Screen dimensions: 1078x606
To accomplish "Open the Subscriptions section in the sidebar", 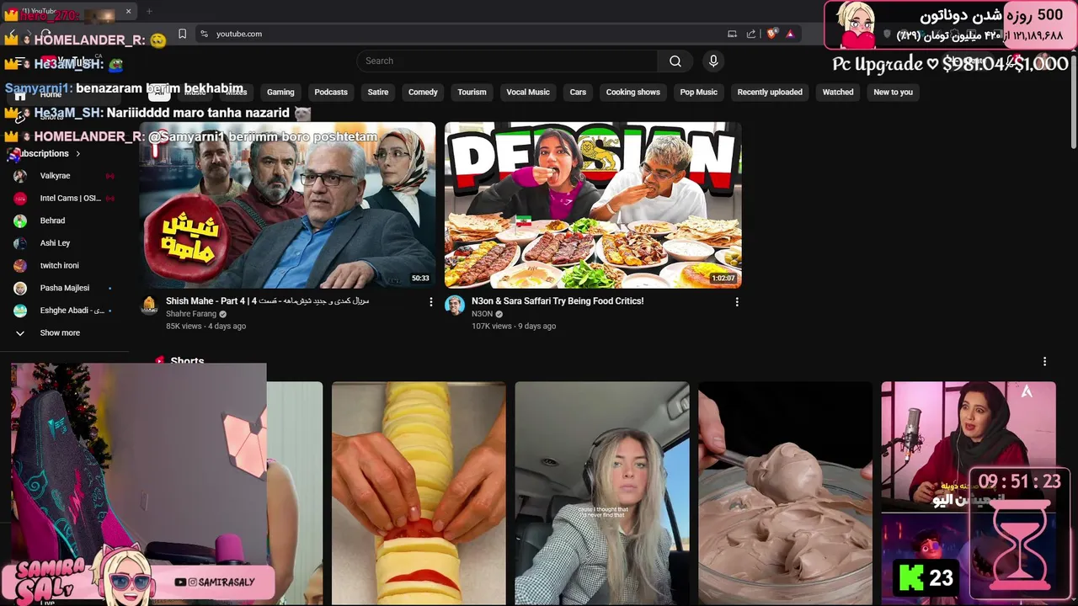I will point(48,153).
